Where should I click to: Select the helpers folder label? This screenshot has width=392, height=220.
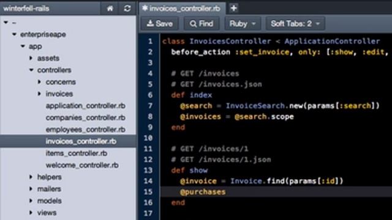[49, 177]
